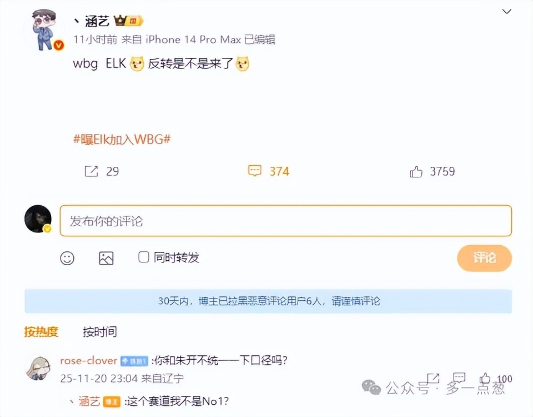Like the post with thumbs-up 3759
The image size is (533, 417).
[x=416, y=172]
